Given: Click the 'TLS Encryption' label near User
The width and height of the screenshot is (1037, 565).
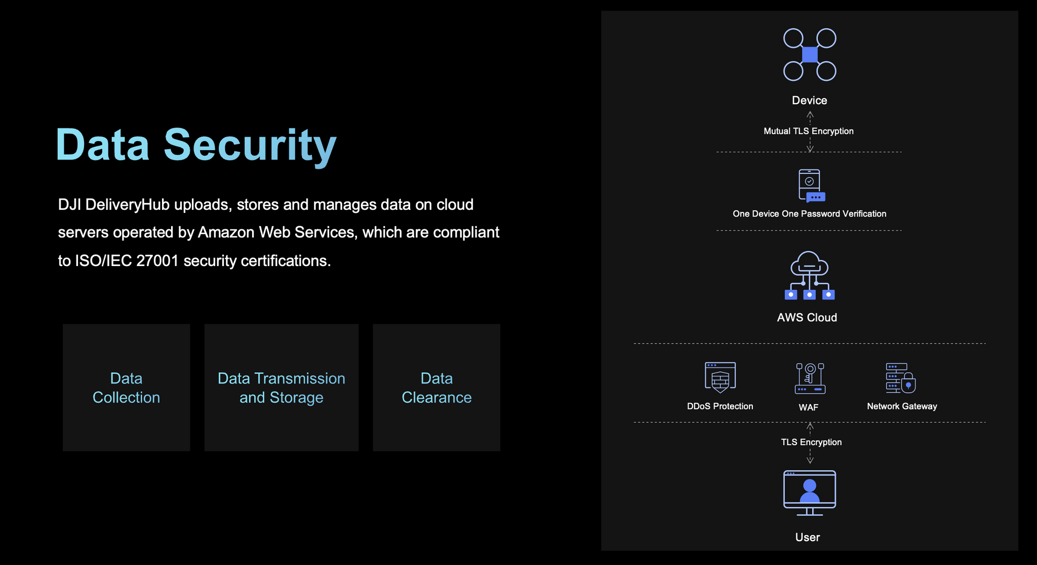Looking at the screenshot, I should tap(811, 442).
